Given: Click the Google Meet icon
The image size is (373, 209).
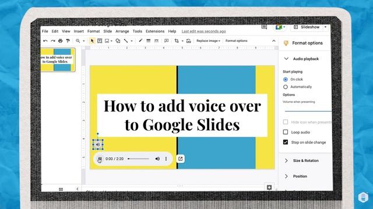Looking at the screenshot, I should click(279, 27).
